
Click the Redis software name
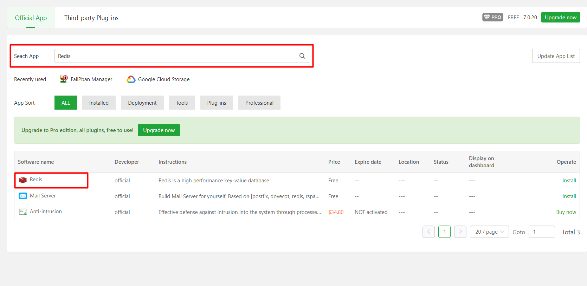point(36,180)
